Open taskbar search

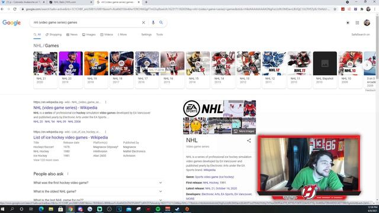(x=12, y=209)
